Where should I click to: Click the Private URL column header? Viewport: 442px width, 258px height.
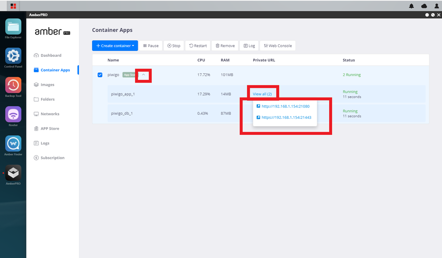[264, 60]
